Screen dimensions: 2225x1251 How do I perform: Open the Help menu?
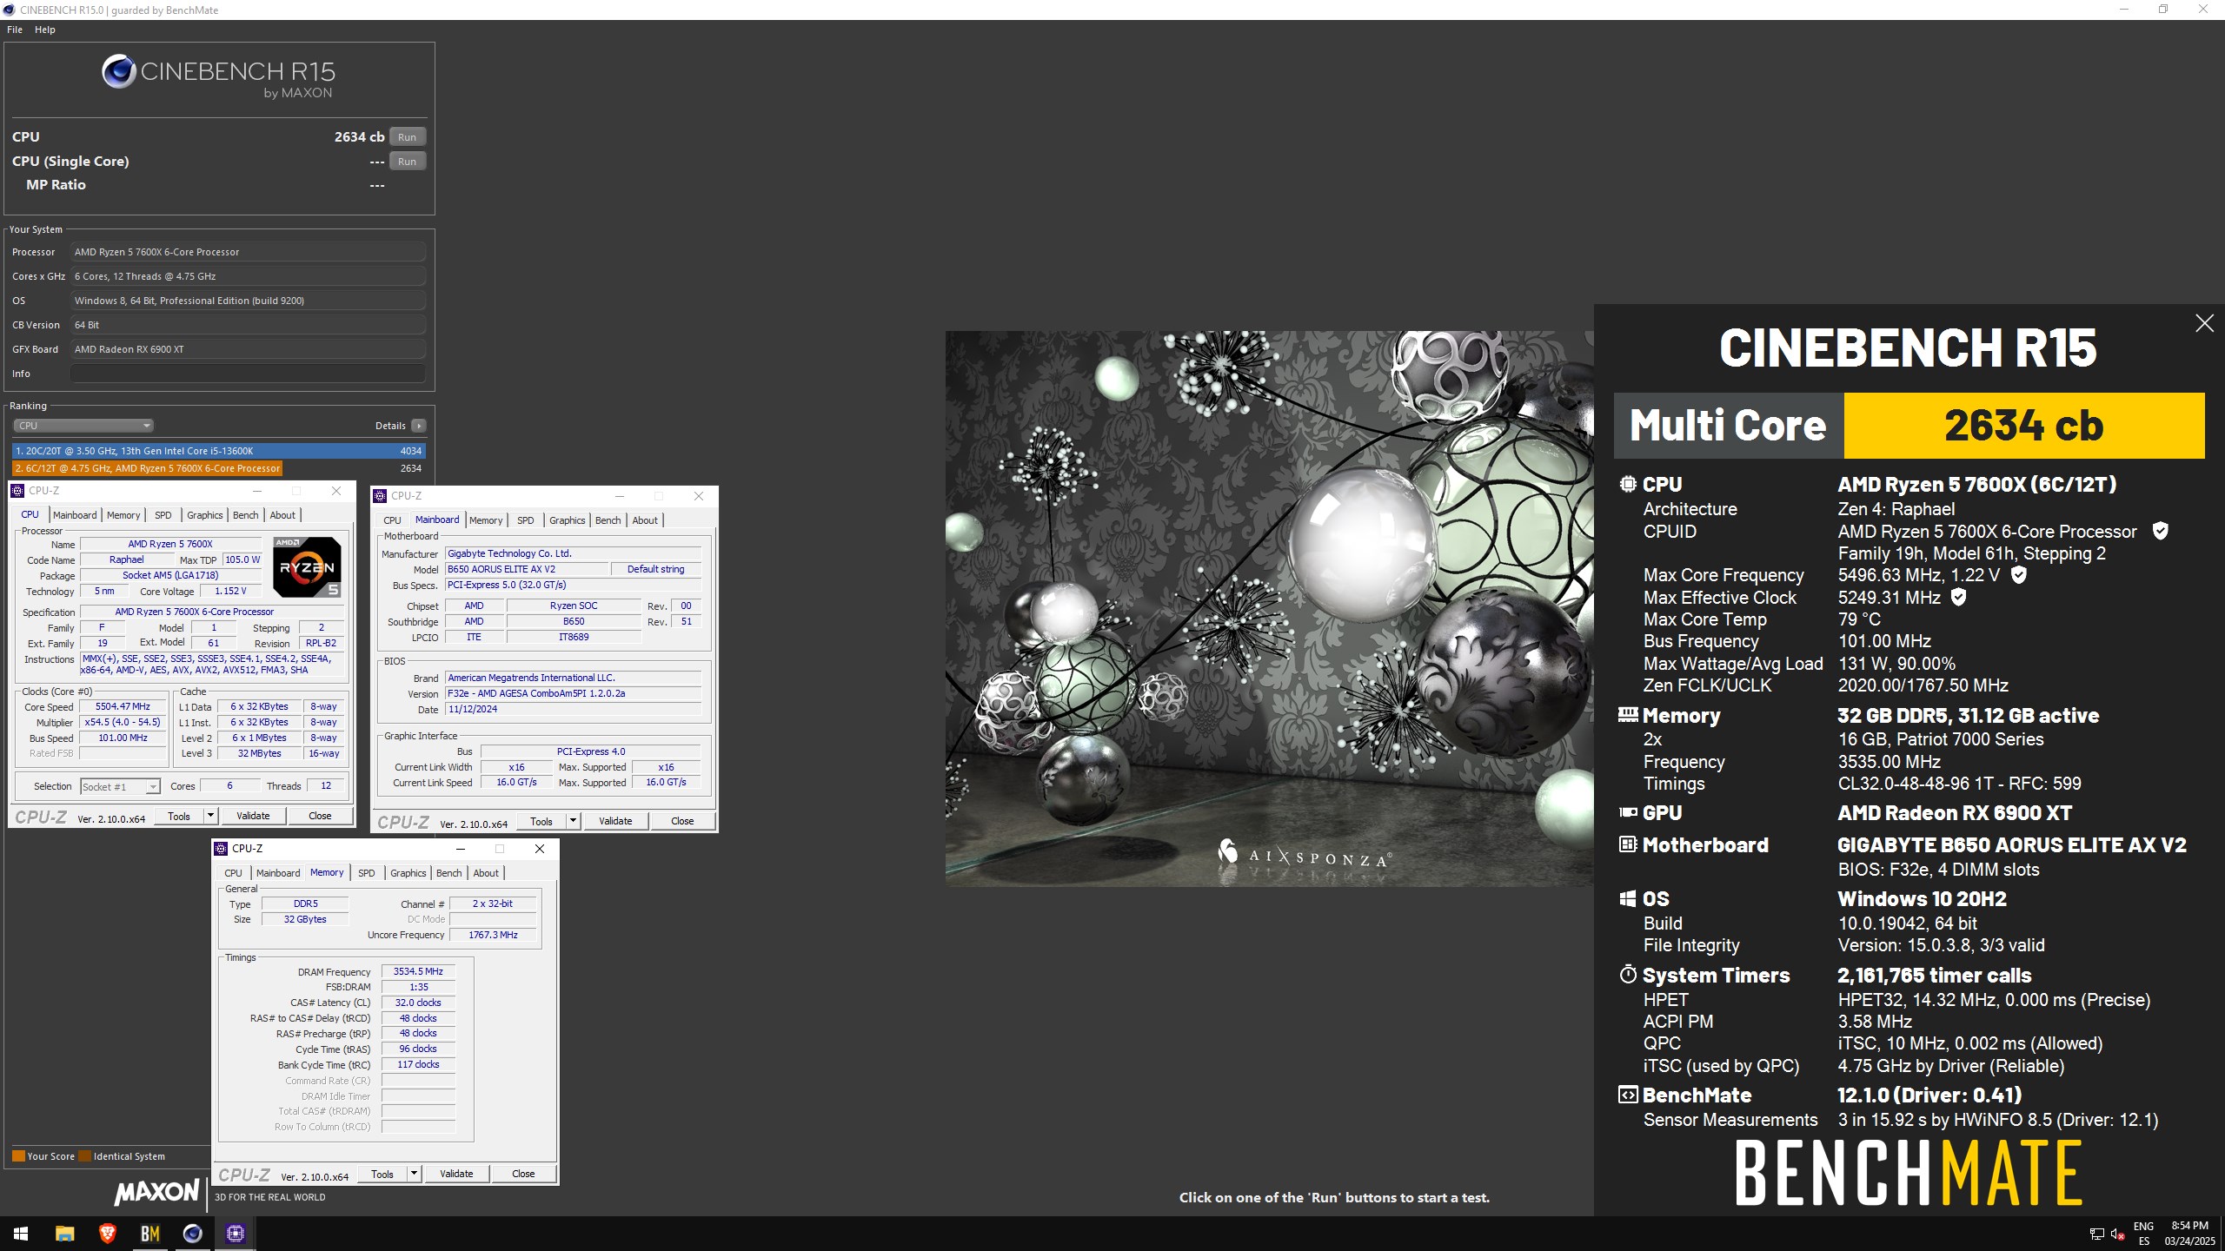tap(45, 30)
